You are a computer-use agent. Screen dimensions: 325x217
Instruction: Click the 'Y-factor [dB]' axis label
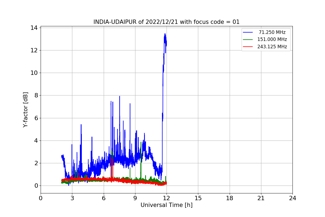click(x=25, y=110)
